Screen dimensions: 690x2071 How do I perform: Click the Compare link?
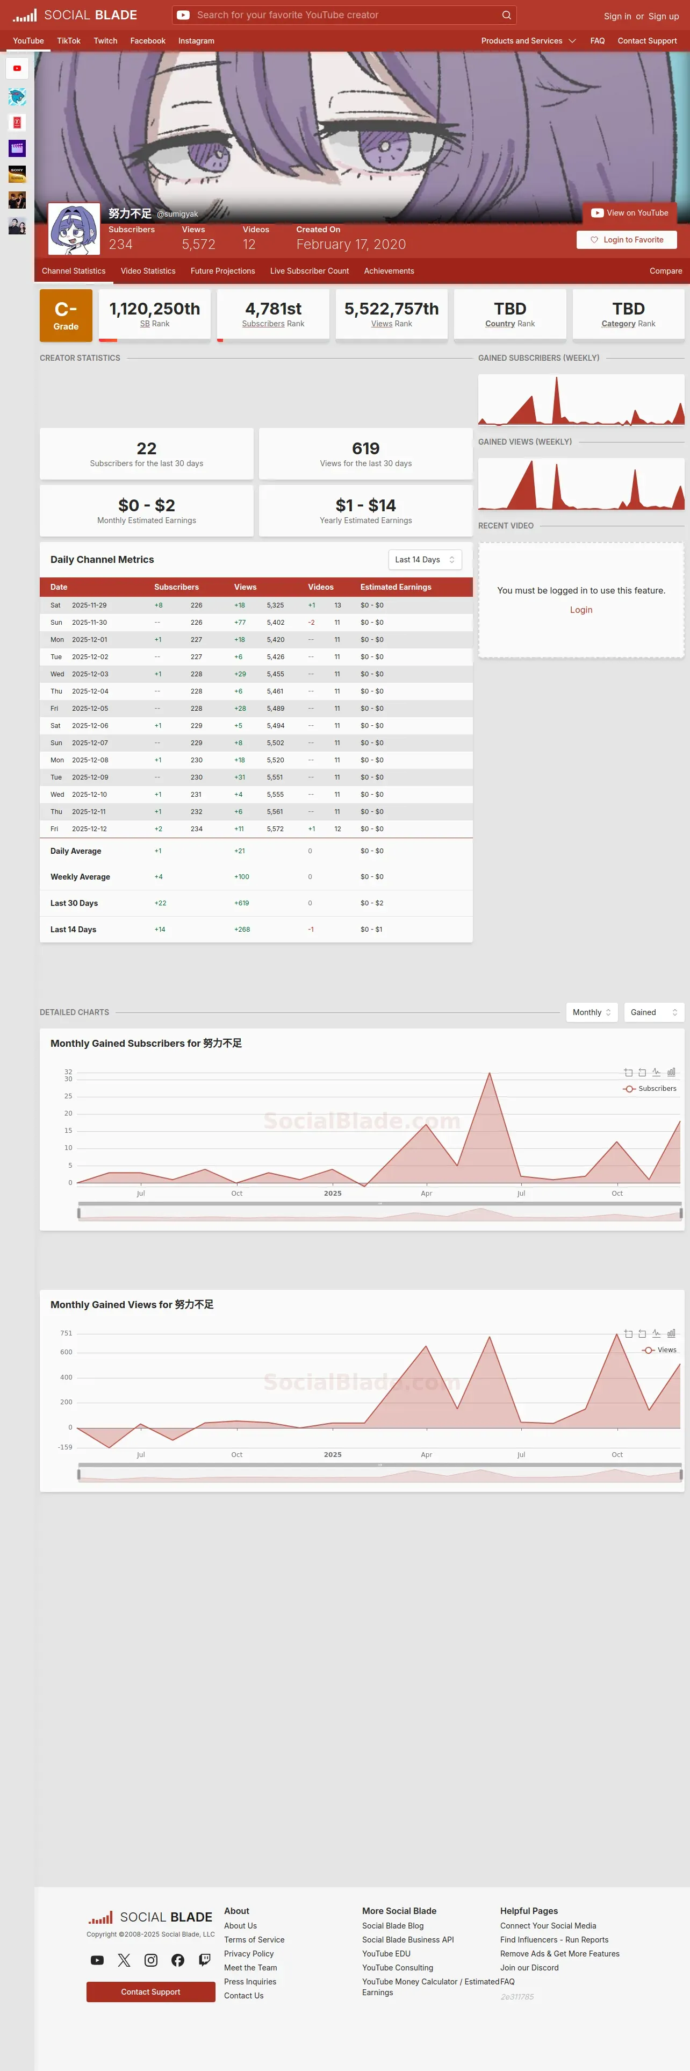pyautogui.click(x=666, y=271)
